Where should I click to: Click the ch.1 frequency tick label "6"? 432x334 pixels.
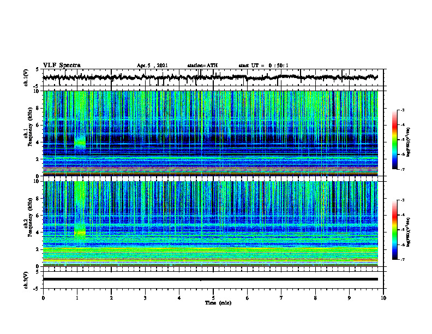[x=38, y=126]
